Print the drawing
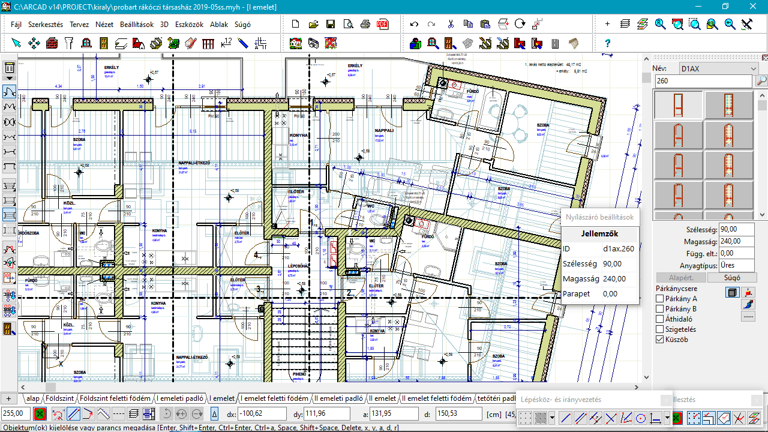The image size is (768, 432). click(x=365, y=25)
